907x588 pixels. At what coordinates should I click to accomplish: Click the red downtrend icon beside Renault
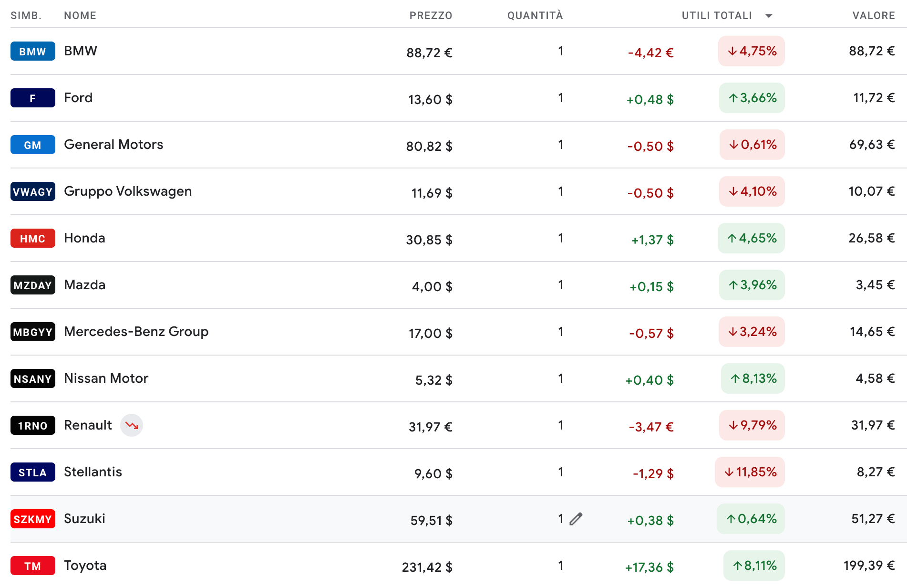point(132,425)
